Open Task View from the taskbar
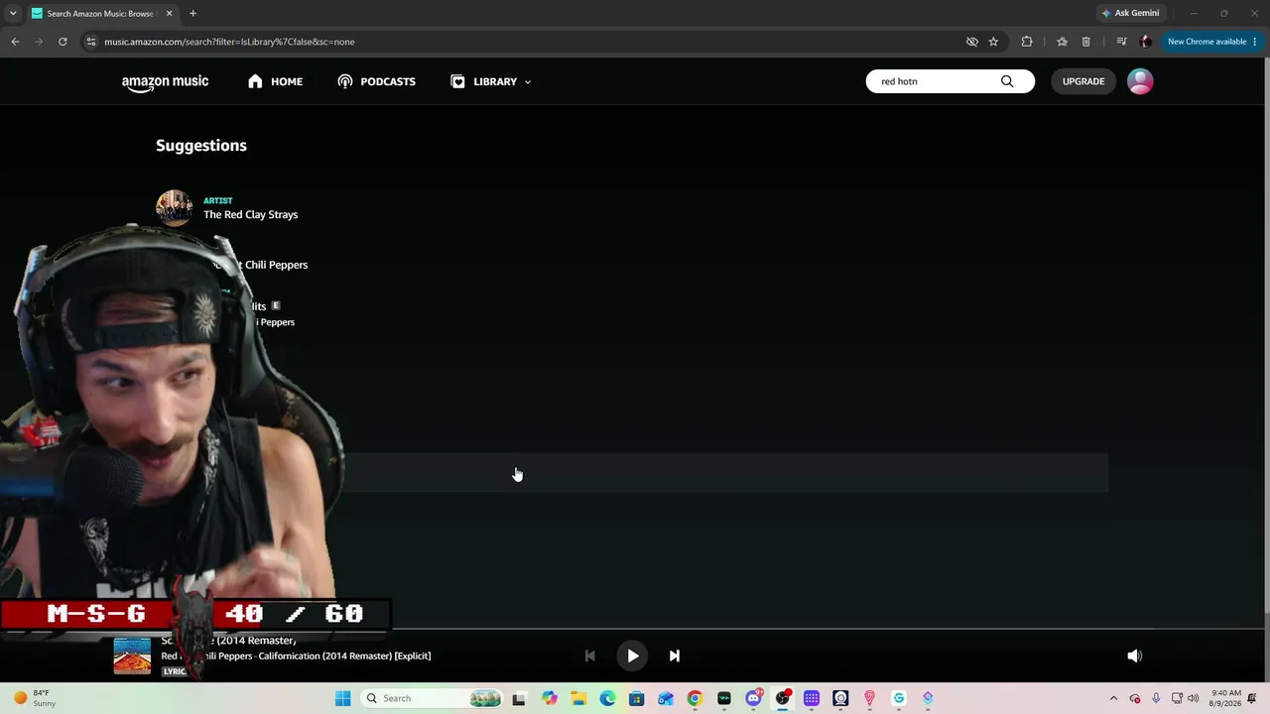The height and width of the screenshot is (714, 1270). tap(519, 698)
